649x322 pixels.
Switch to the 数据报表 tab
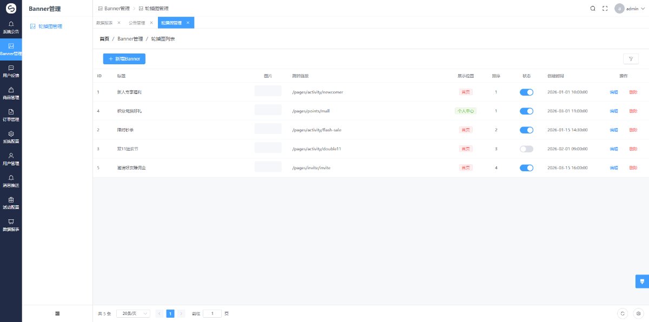tap(104, 23)
